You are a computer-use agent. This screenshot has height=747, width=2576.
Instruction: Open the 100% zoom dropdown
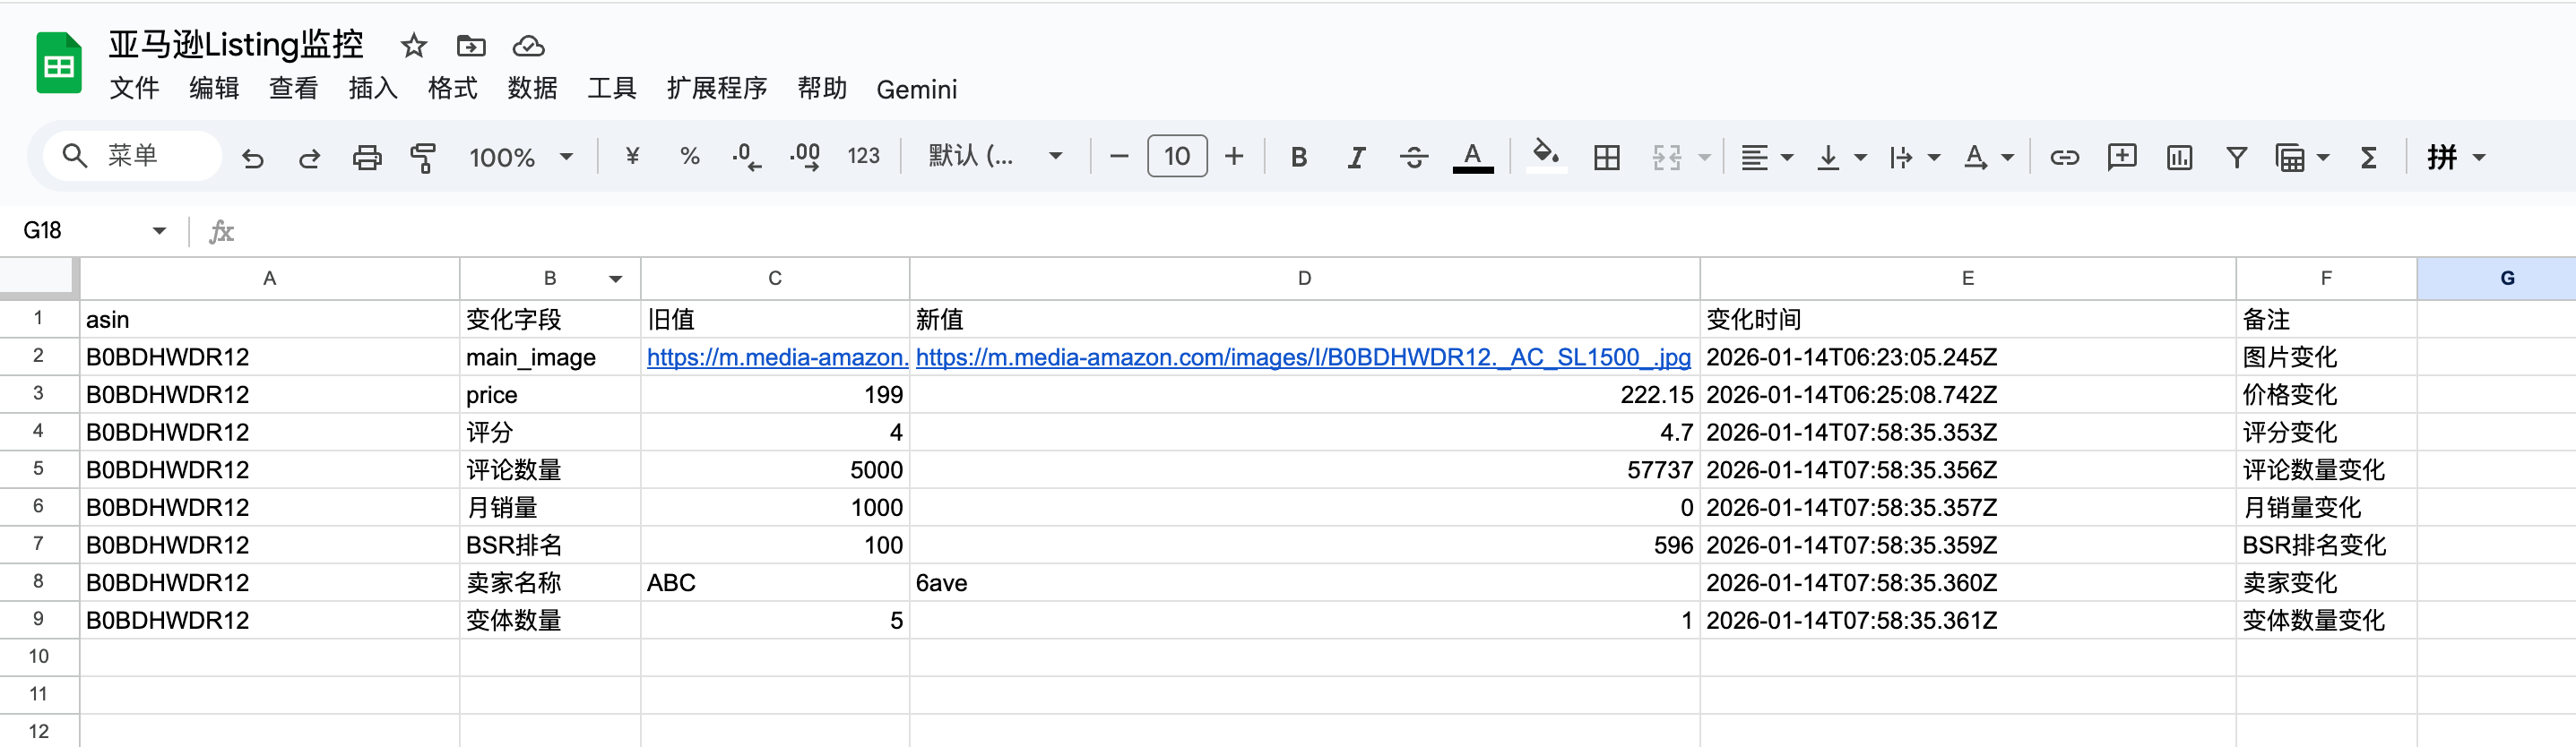(521, 157)
